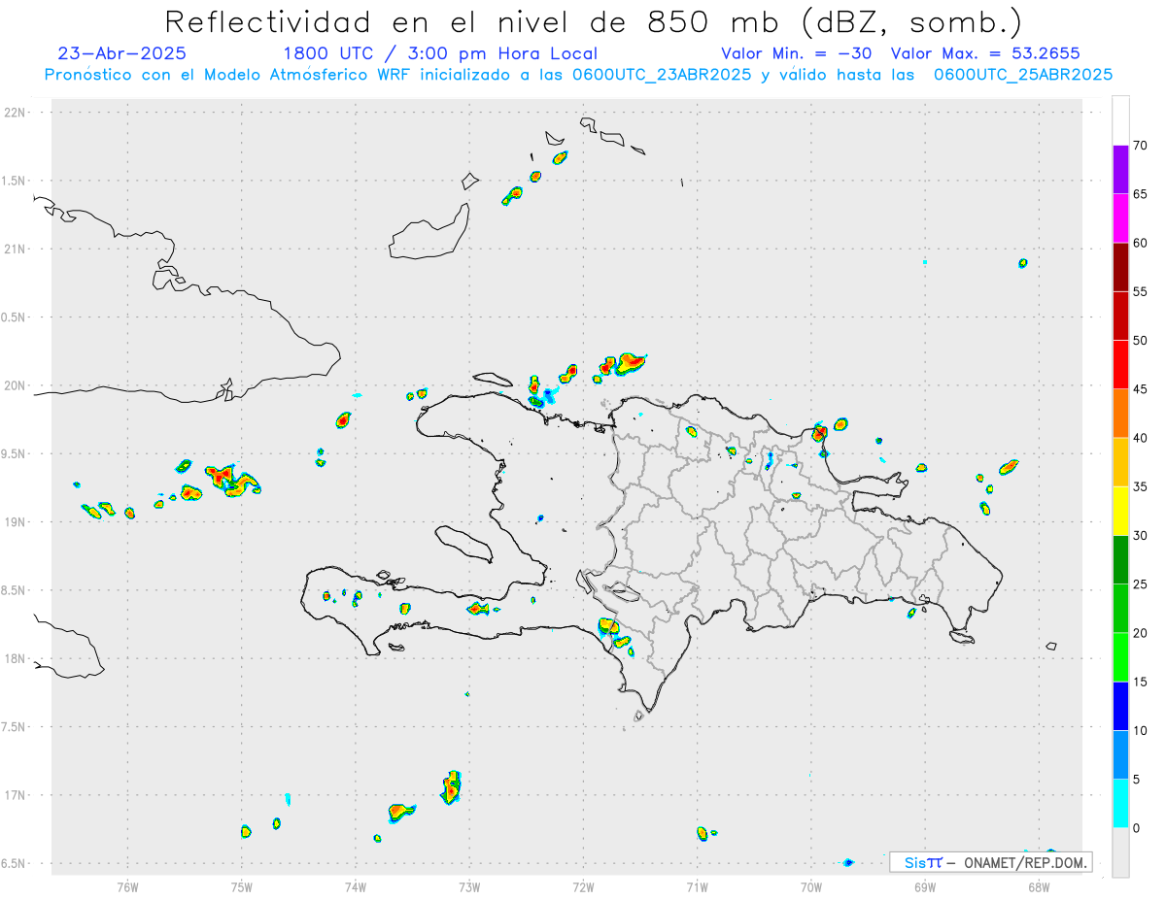This screenshot has width=1166, height=900.
Task: Click the colorbar label '35'
Action: (1140, 486)
